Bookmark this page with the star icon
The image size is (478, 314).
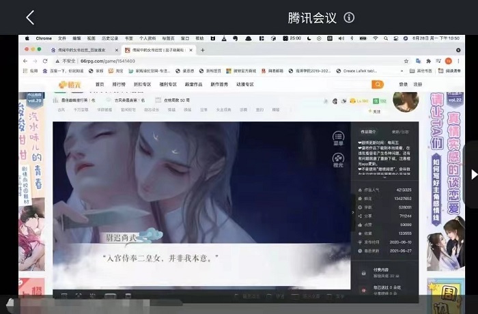point(406,61)
